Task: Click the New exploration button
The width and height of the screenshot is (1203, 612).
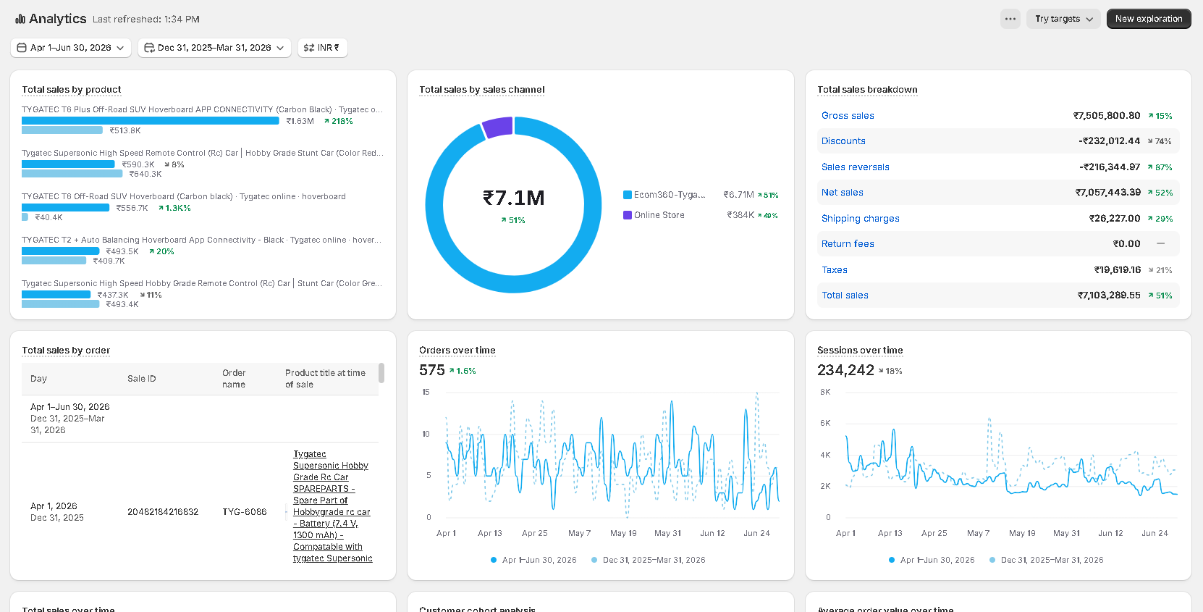Action: coord(1149,19)
